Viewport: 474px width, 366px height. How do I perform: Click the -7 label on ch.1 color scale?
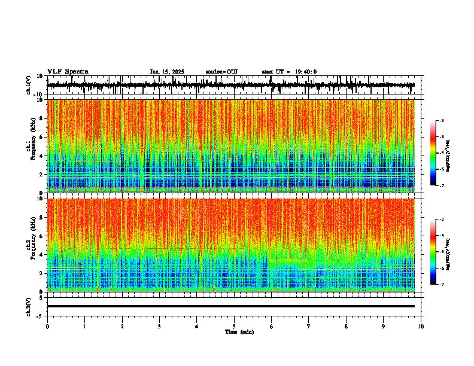[442, 185]
